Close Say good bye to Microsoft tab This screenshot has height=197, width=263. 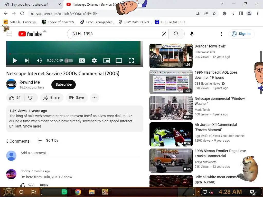60,5
